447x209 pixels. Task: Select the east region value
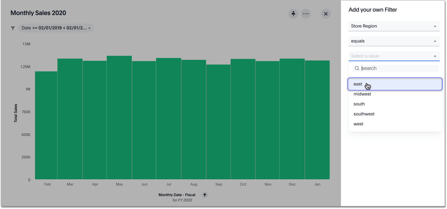click(358, 84)
